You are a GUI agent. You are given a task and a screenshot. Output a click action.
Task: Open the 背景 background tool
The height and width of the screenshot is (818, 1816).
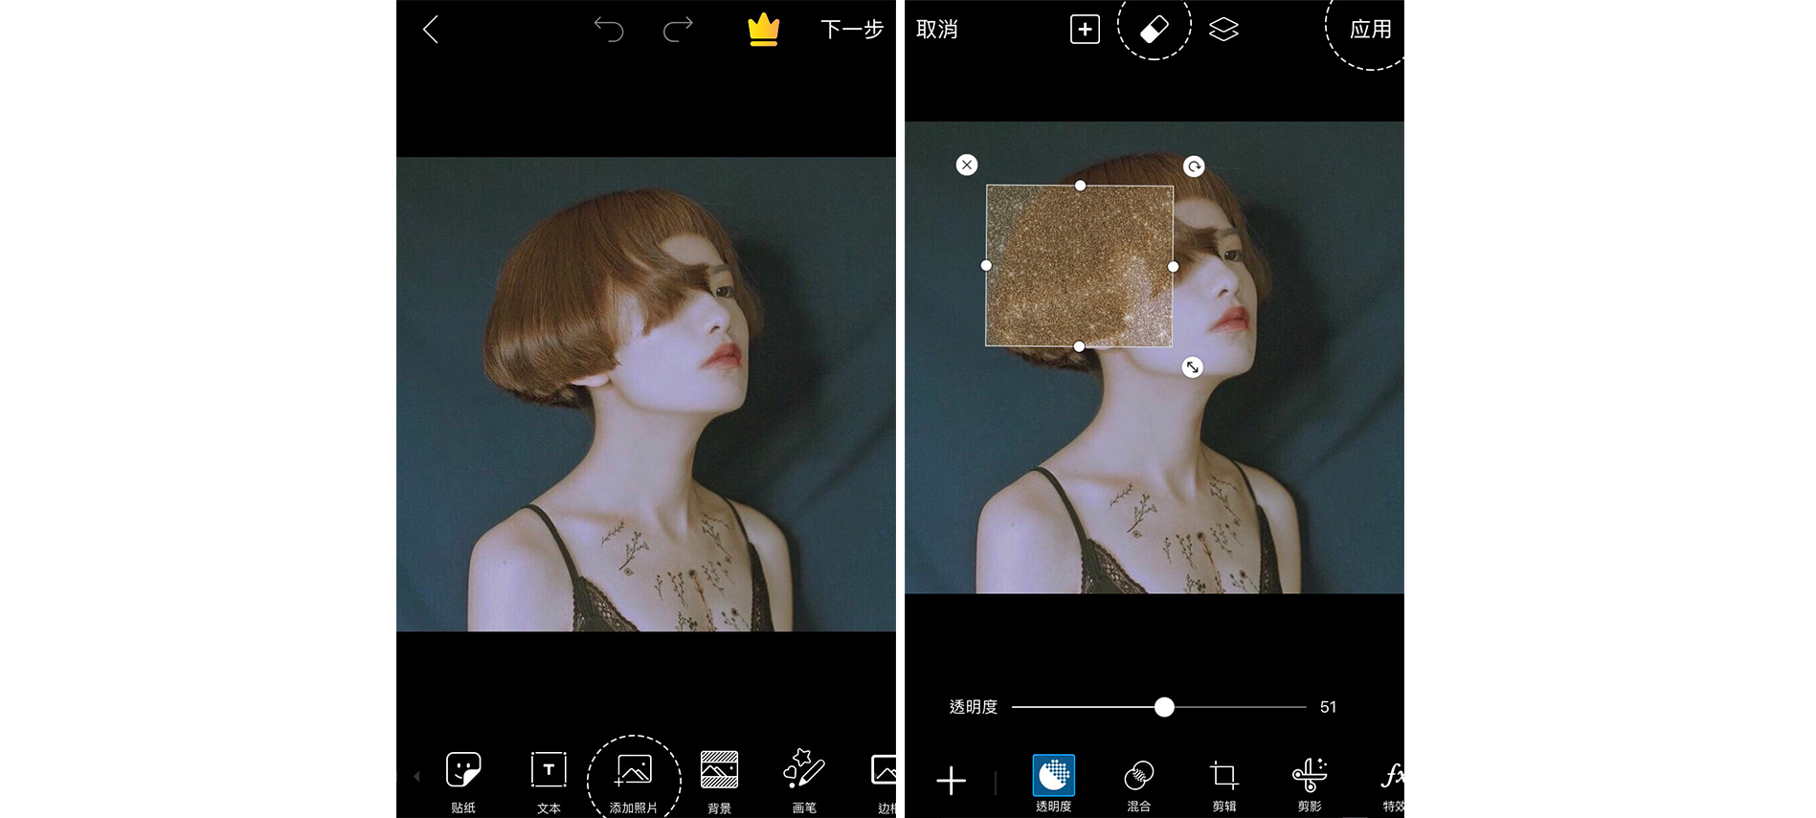coord(719,780)
